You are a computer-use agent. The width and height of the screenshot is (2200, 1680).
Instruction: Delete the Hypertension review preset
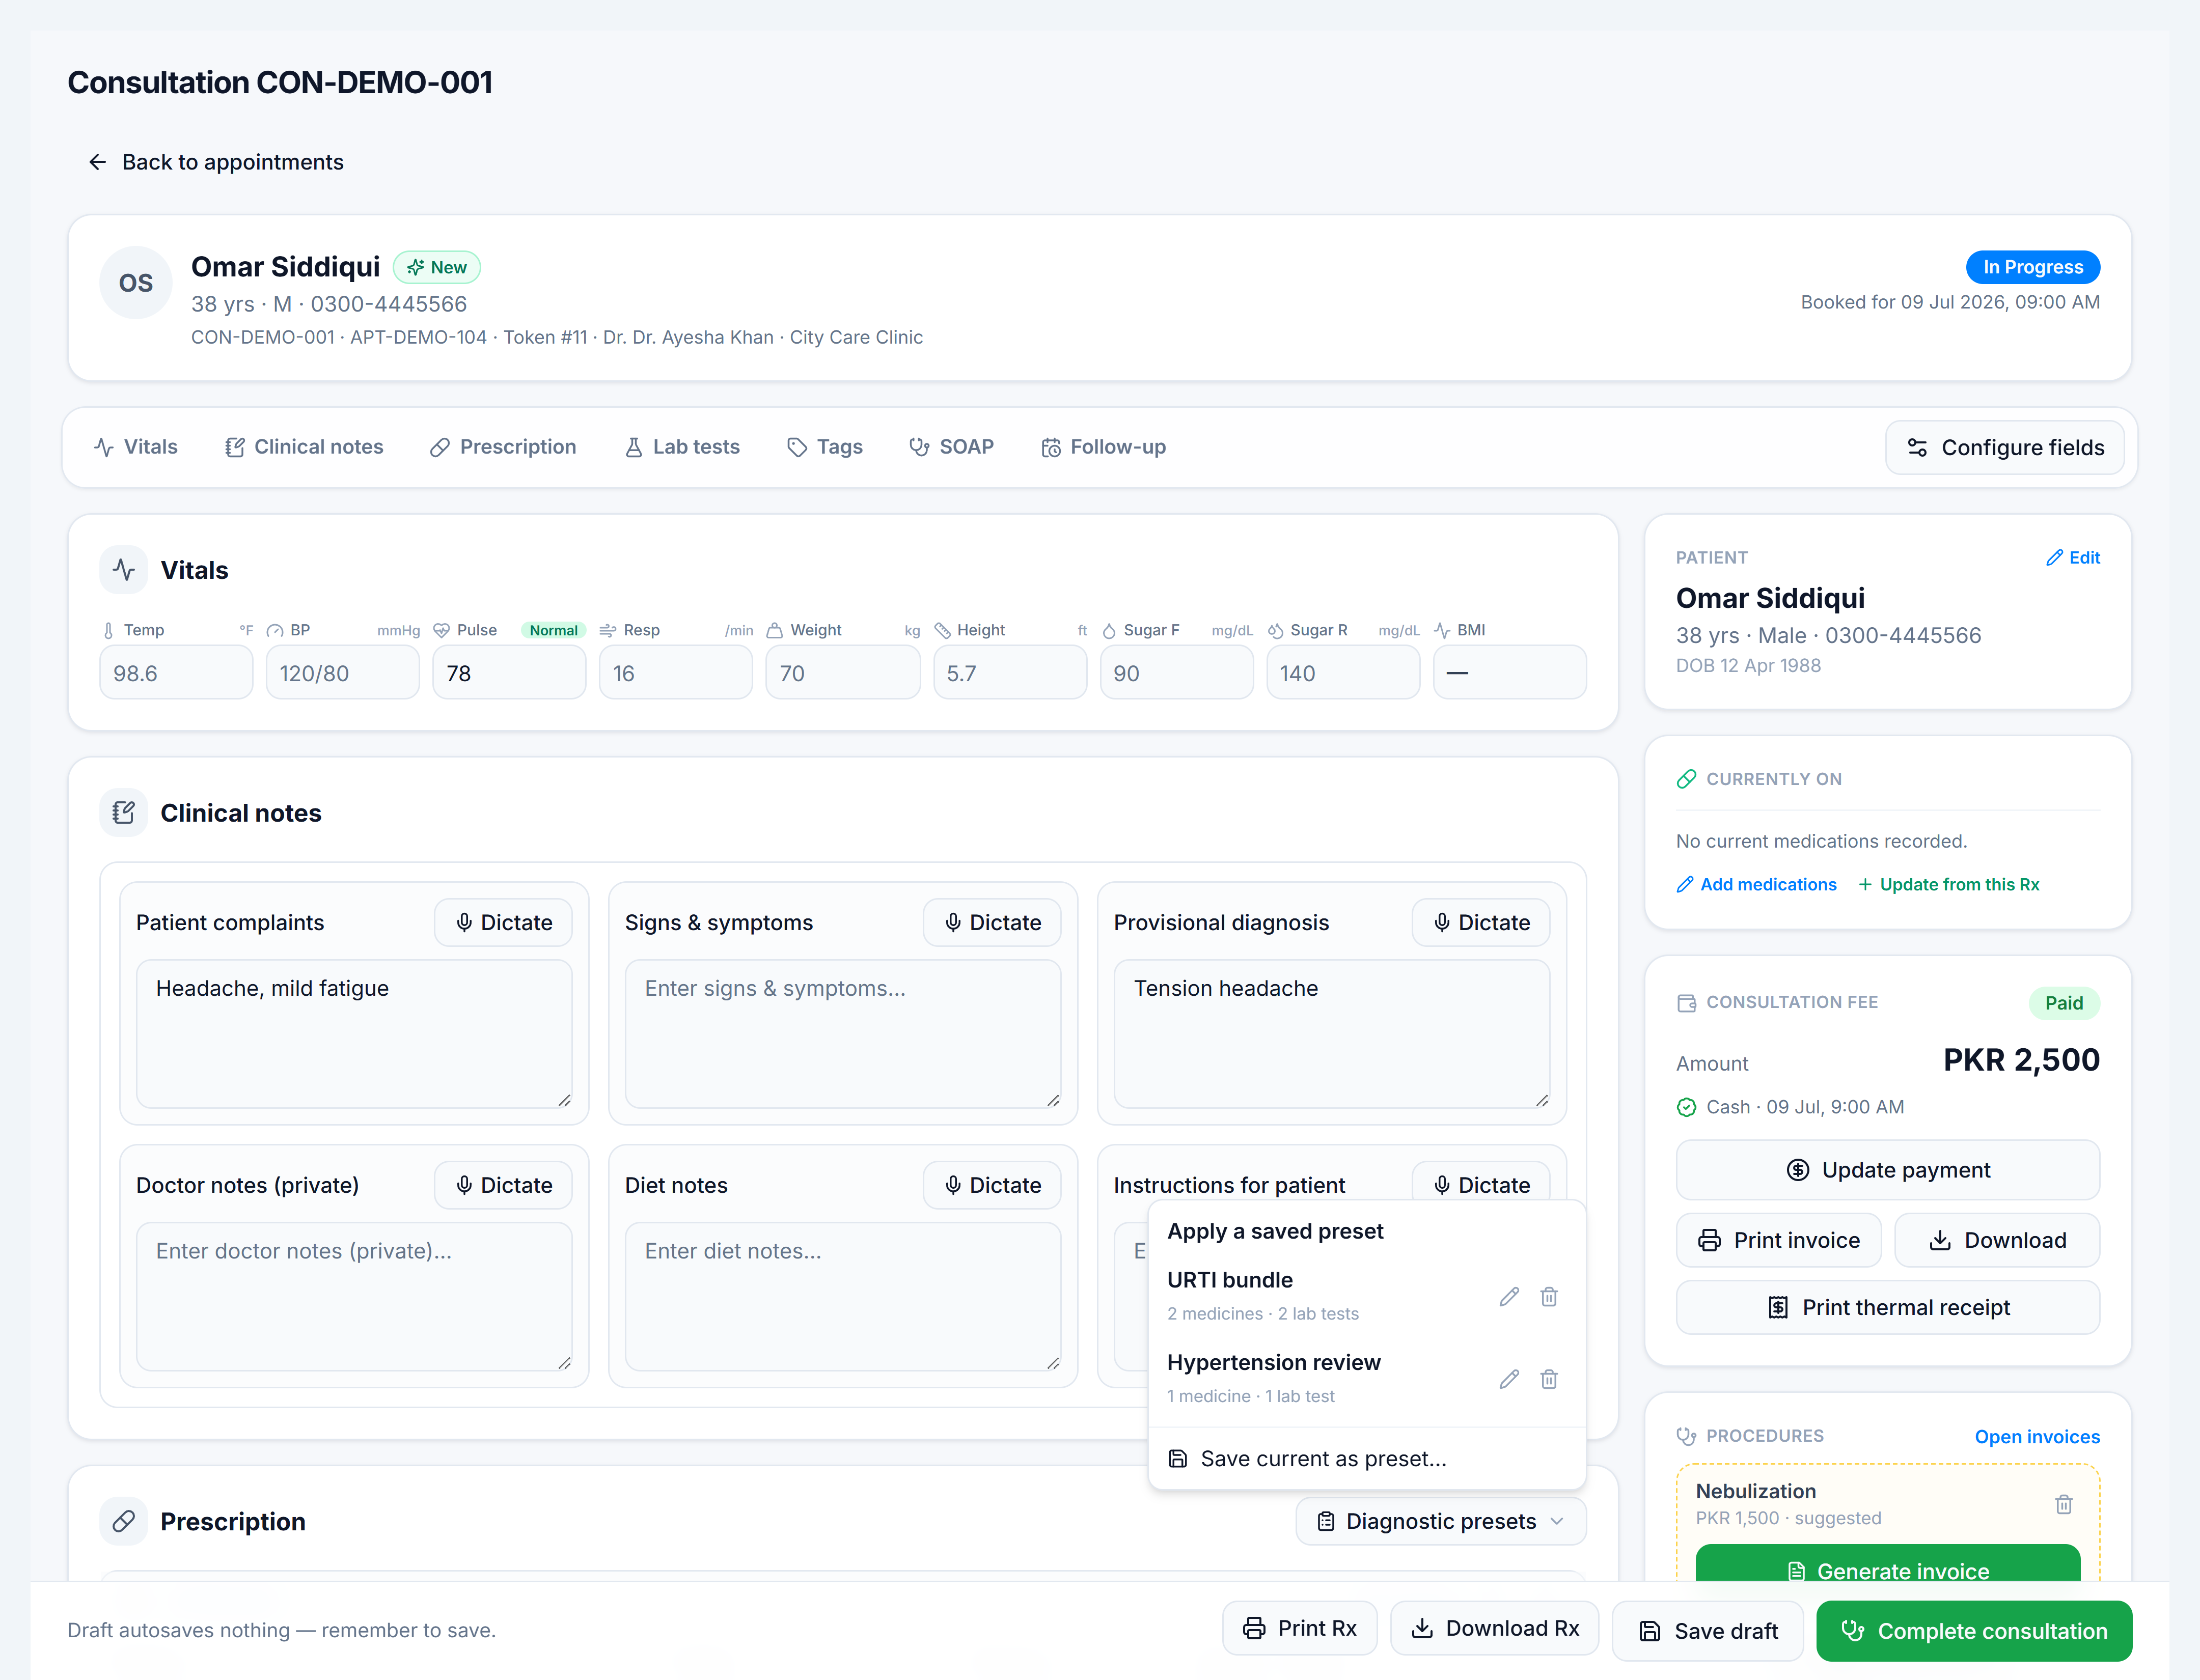click(1549, 1379)
